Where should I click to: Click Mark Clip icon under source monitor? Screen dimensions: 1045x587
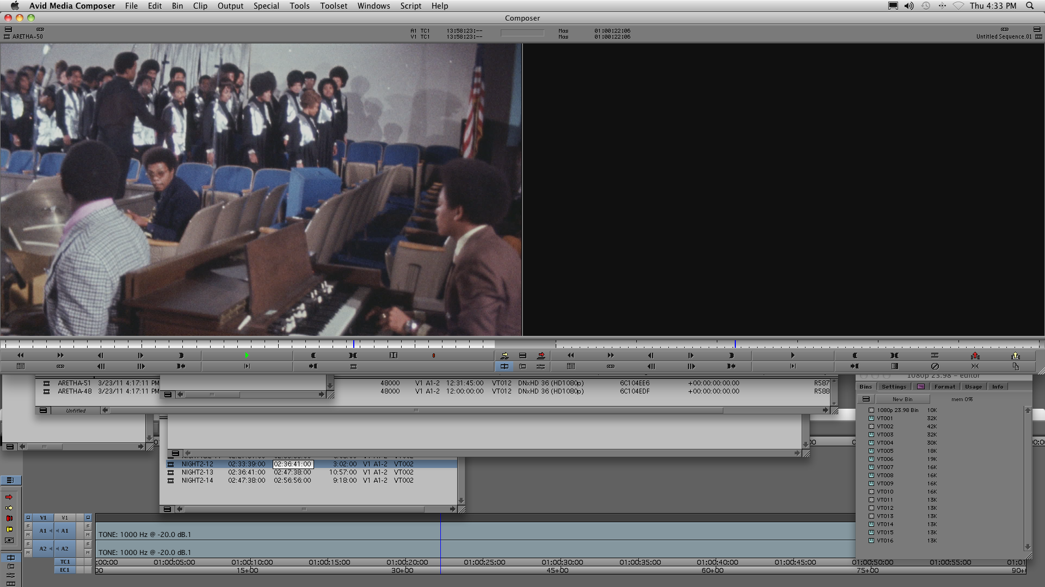point(353,355)
